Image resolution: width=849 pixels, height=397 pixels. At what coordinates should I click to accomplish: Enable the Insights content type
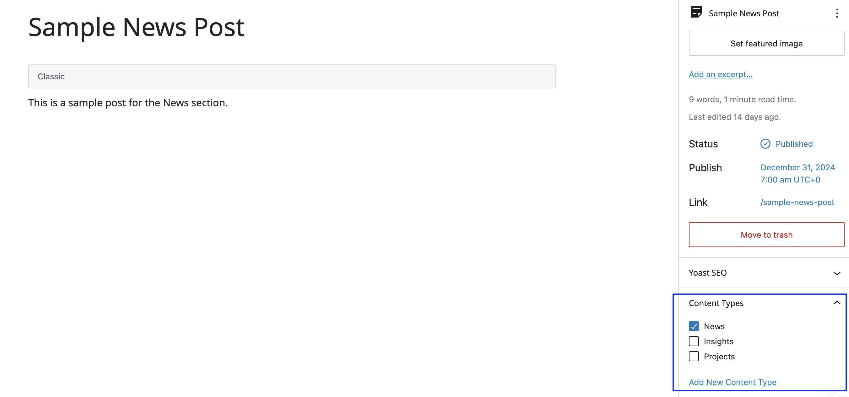[x=694, y=341]
